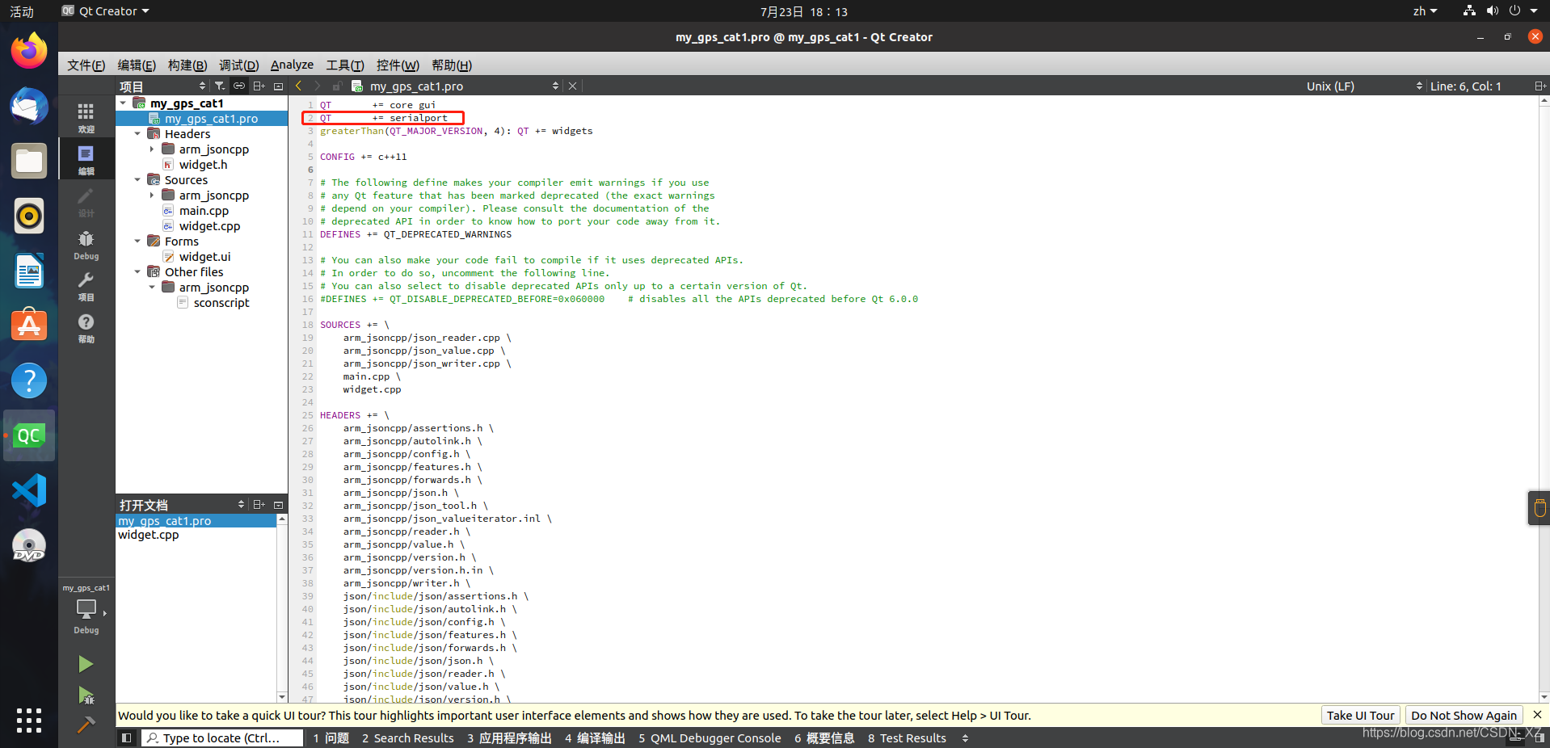Split the Open Documents panel

(x=259, y=504)
